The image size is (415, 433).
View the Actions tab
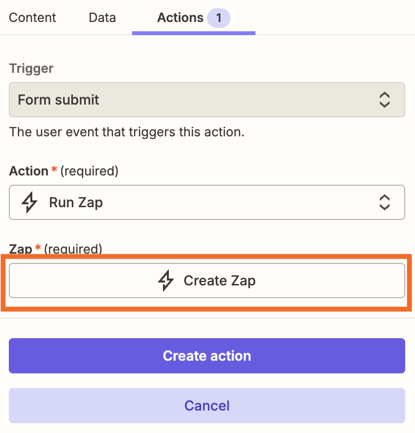coord(180,18)
